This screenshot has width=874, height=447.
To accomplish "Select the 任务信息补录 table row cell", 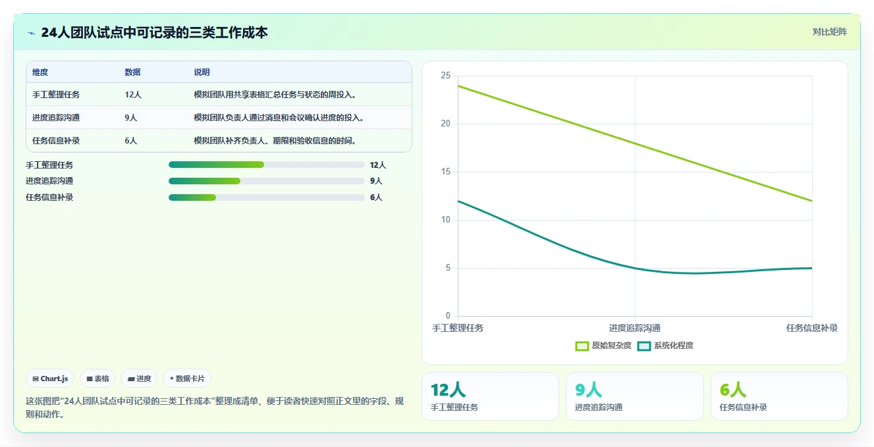I will [56, 141].
